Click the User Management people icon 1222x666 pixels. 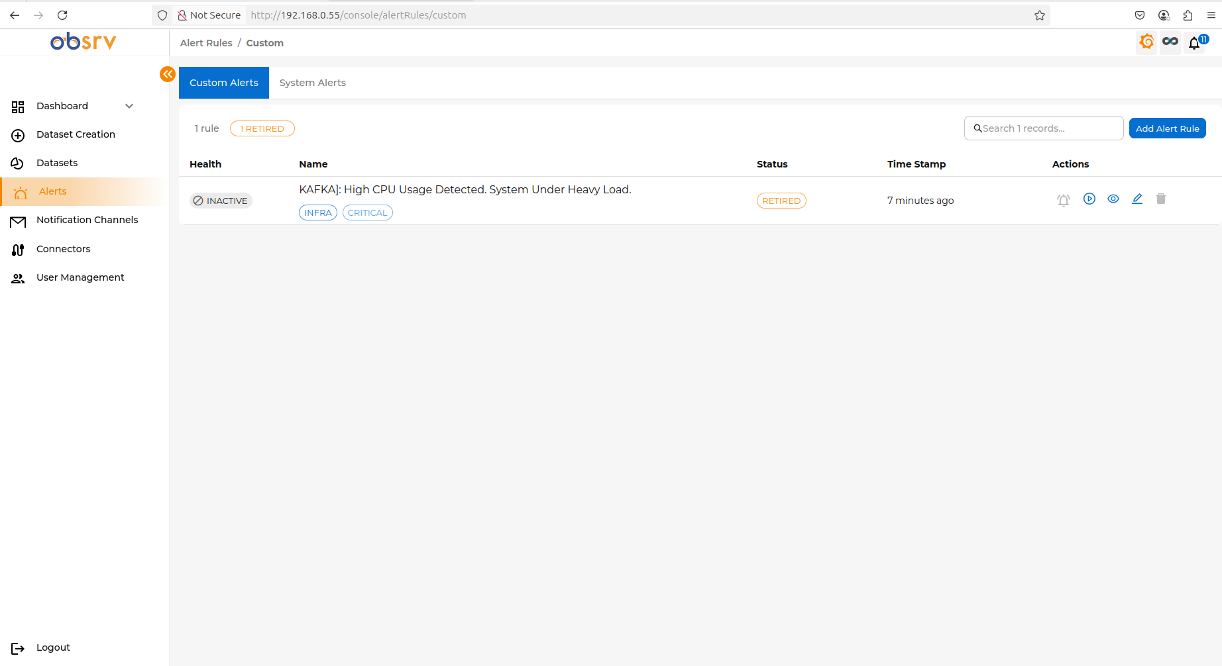tap(18, 278)
